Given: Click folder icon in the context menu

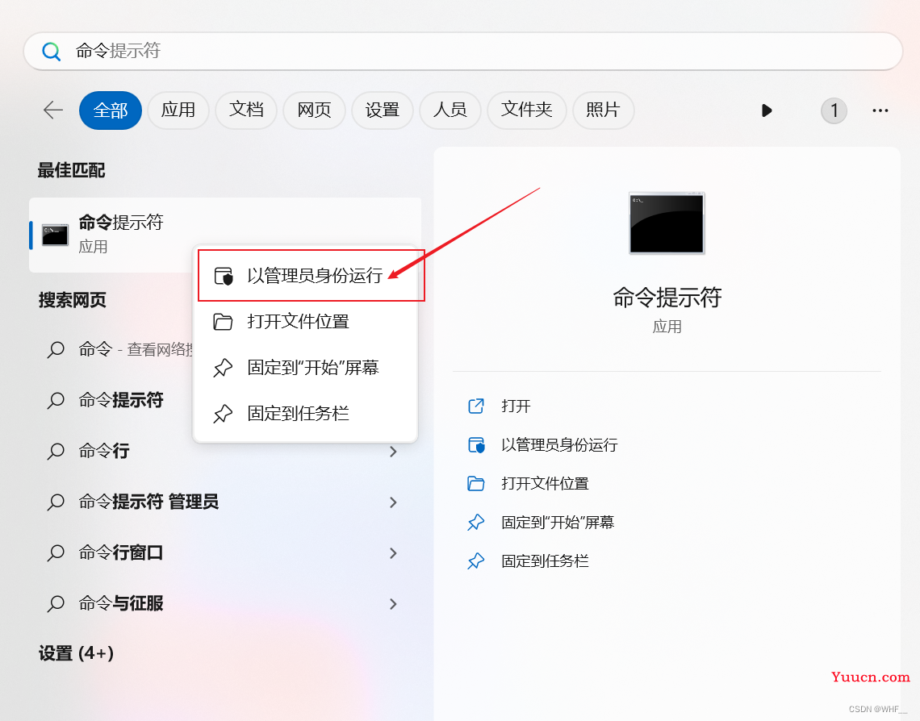Looking at the screenshot, I should pyautogui.click(x=223, y=322).
